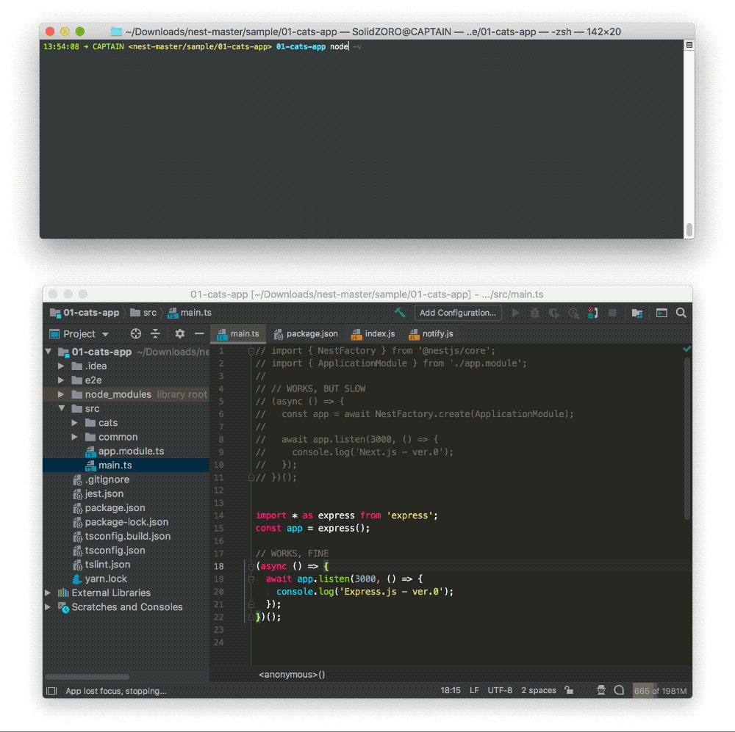Screen dimensions: 735x732
Task: Switch to the index.js editor tab
Action: 373,333
